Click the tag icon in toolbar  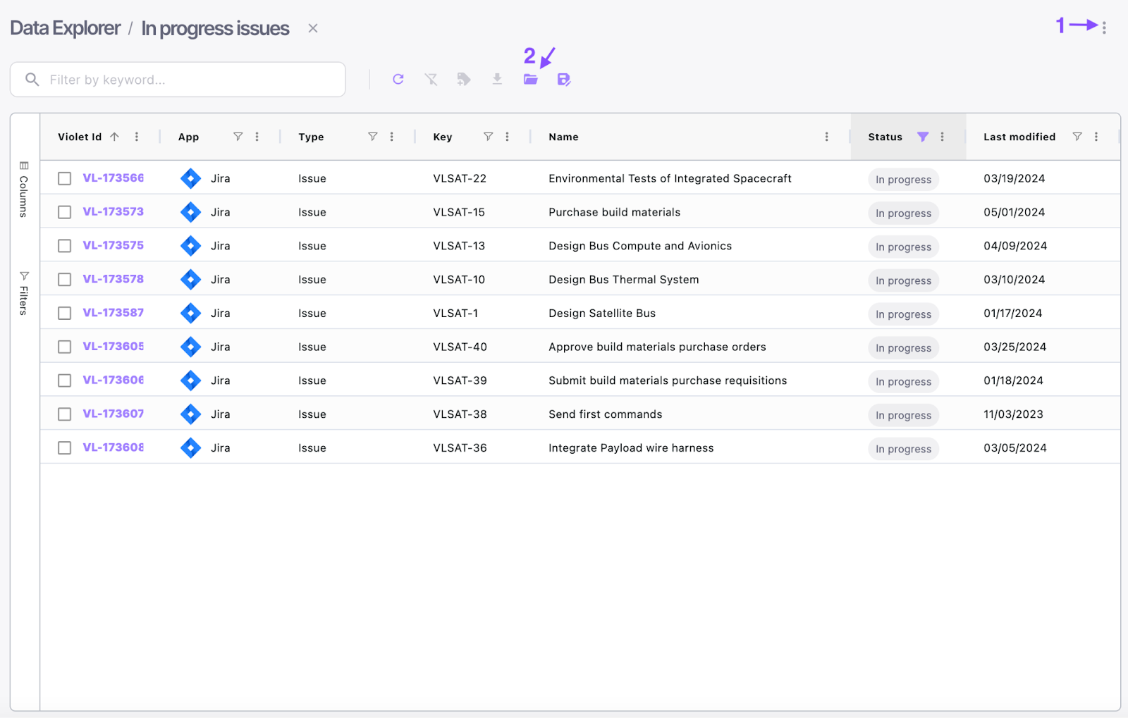point(464,80)
